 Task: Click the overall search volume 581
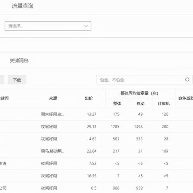[x=116, y=139]
